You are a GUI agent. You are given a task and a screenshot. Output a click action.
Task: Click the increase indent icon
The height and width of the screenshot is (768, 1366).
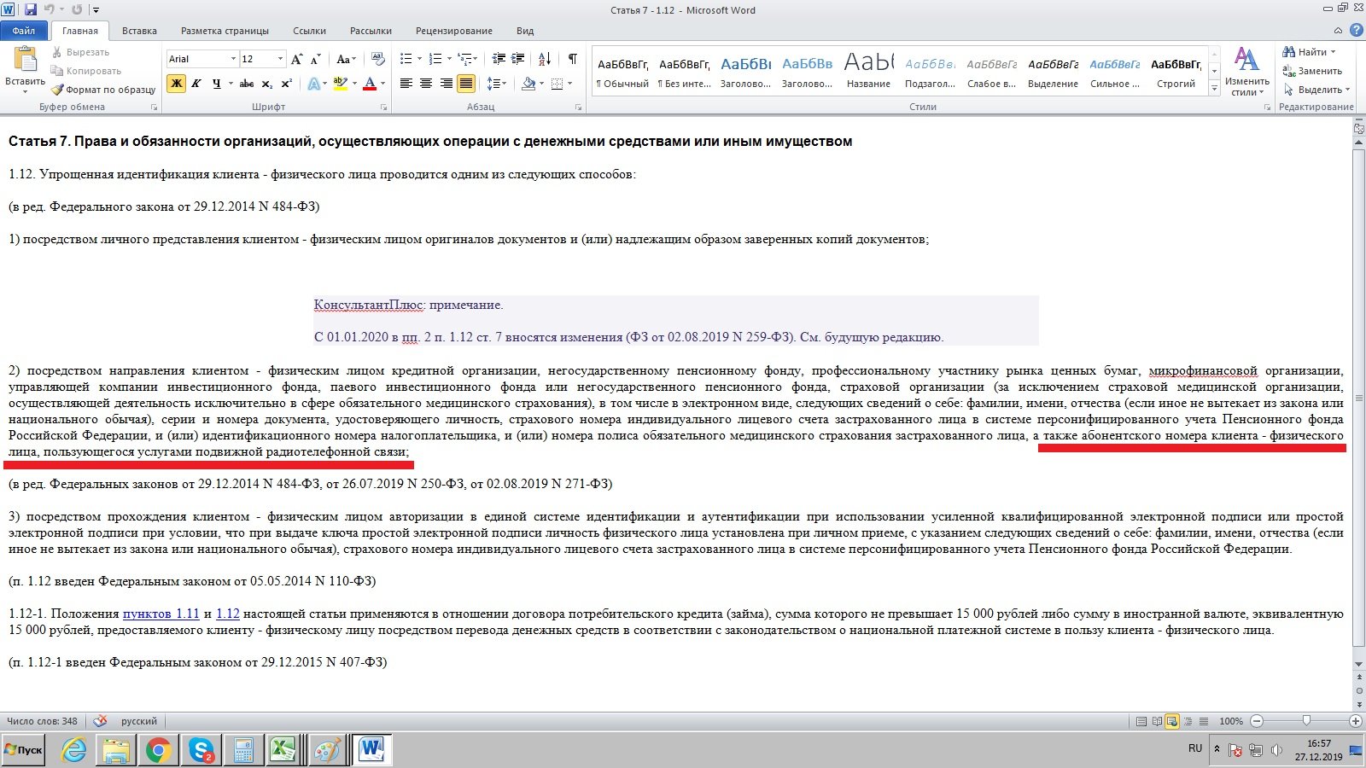point(517,59)
